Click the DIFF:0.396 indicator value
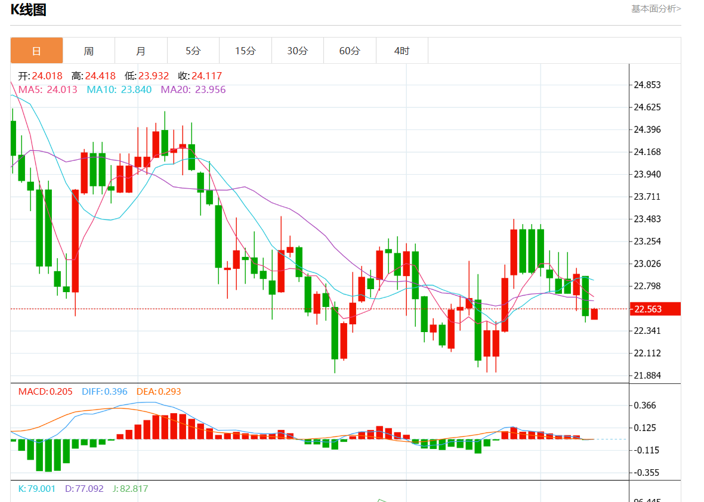 pyautogui.click(x=104, y=392)
